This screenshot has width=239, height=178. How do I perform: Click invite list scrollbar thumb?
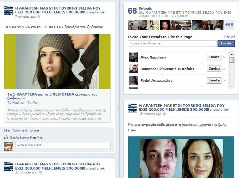[x=232, y=60]
